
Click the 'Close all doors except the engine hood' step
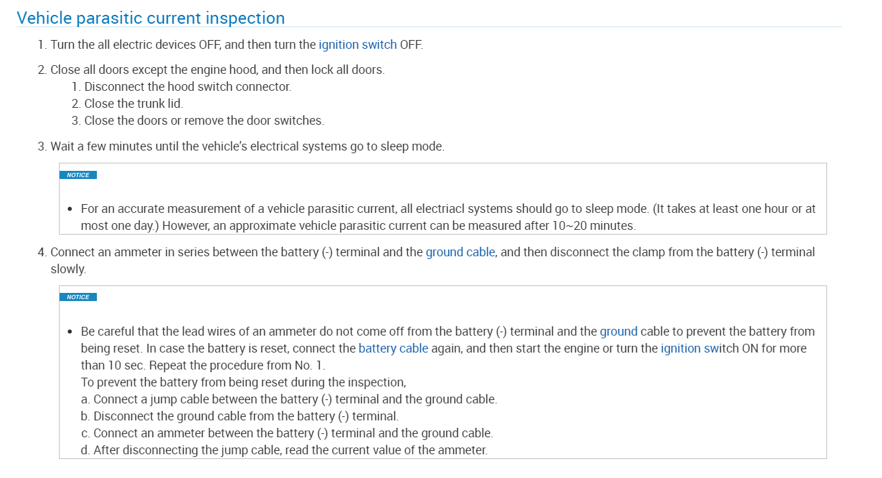[217, 70]
